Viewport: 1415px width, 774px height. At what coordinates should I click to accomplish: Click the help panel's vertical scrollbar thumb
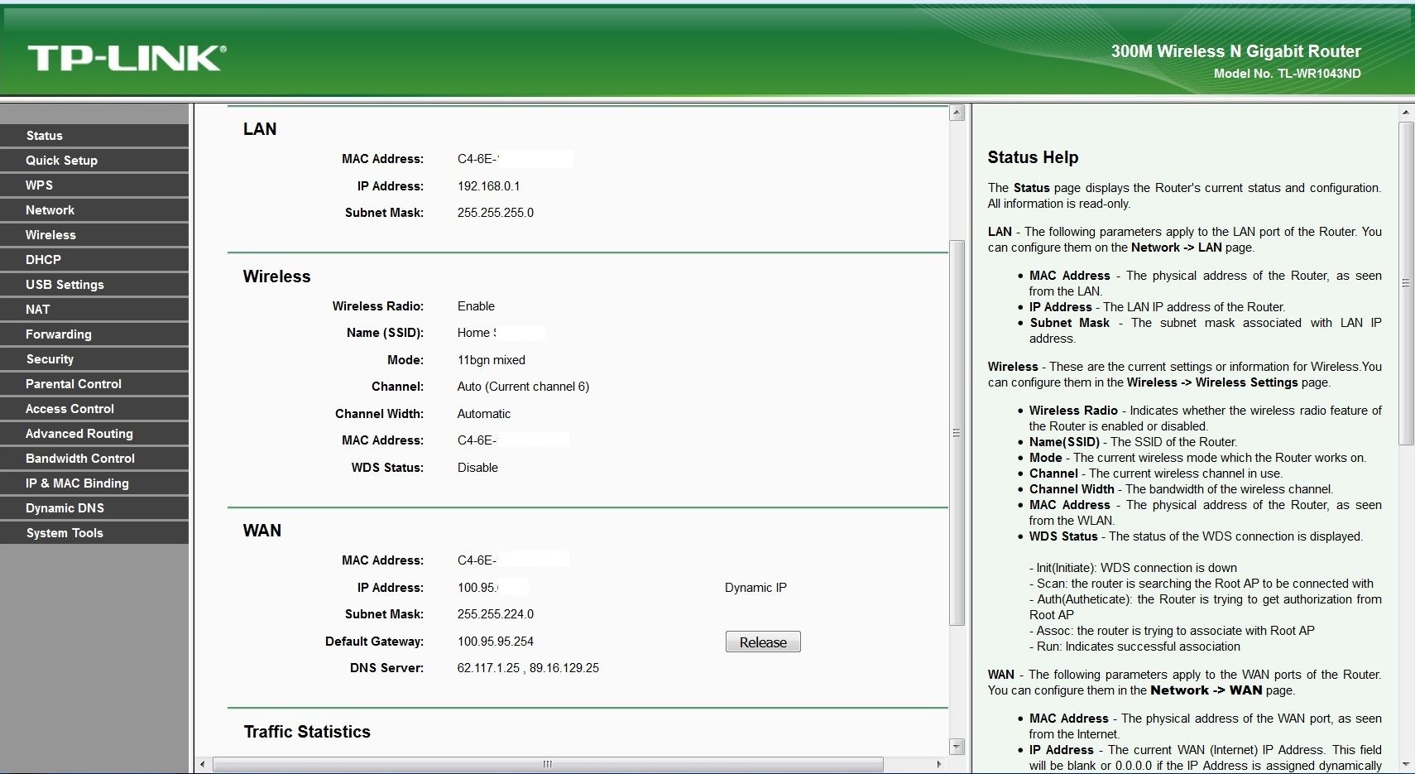[x=1405, y=283]
